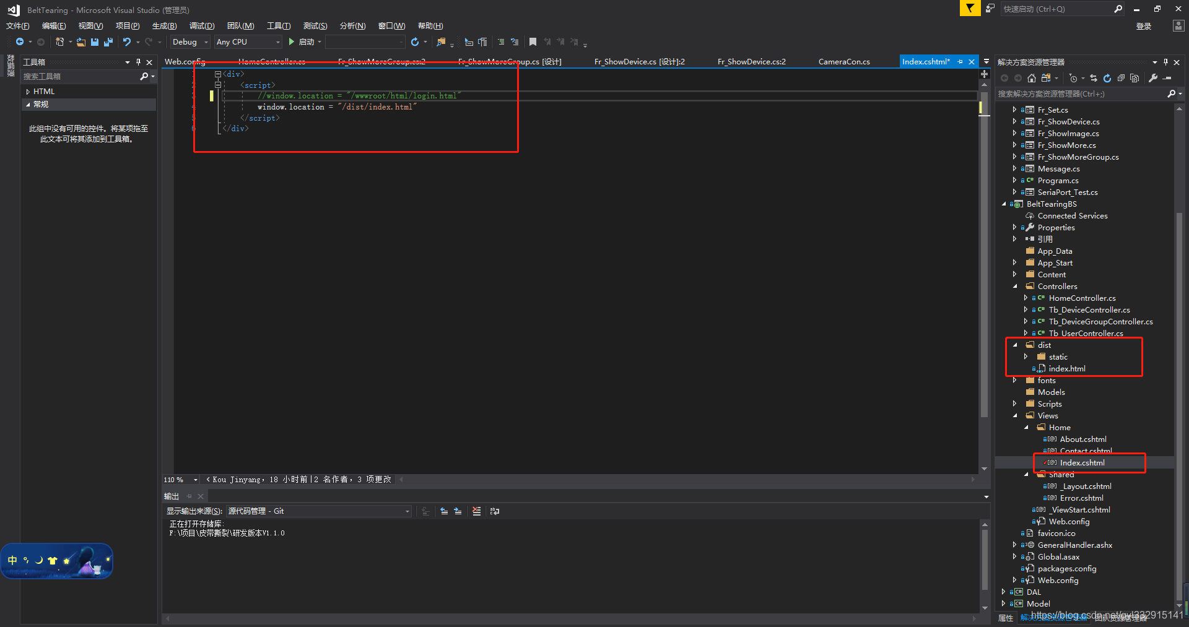Open the 帮助(H) Help menu
The image size is (1189, 627).
430,26
